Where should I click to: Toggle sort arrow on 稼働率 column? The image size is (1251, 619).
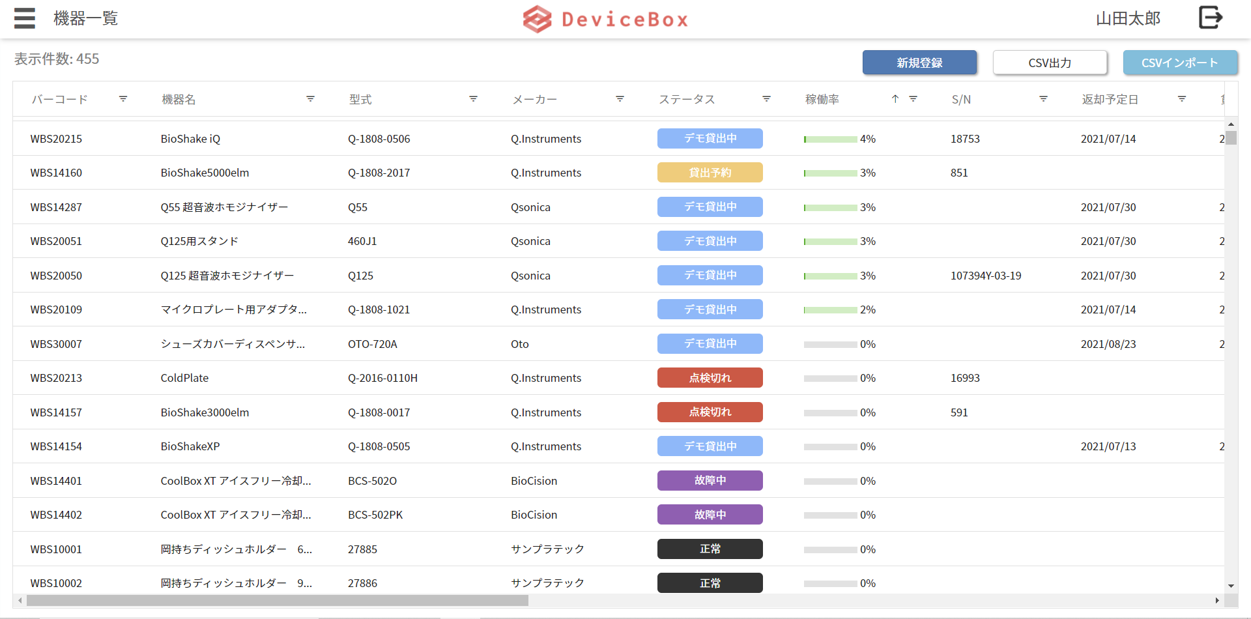[x=895, y=99]
